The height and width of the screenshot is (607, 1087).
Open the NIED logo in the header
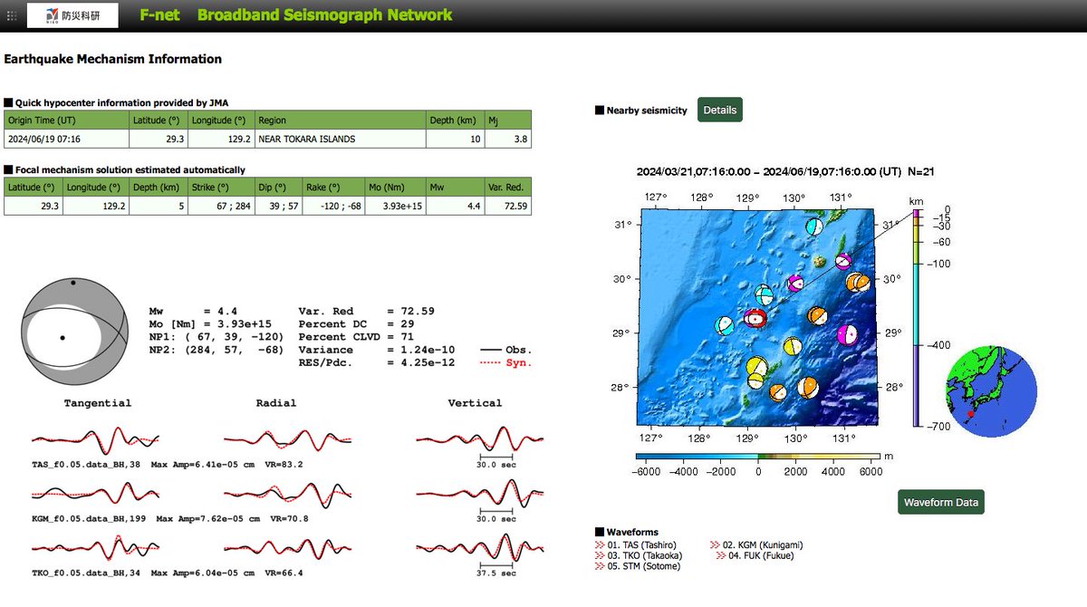72,15
